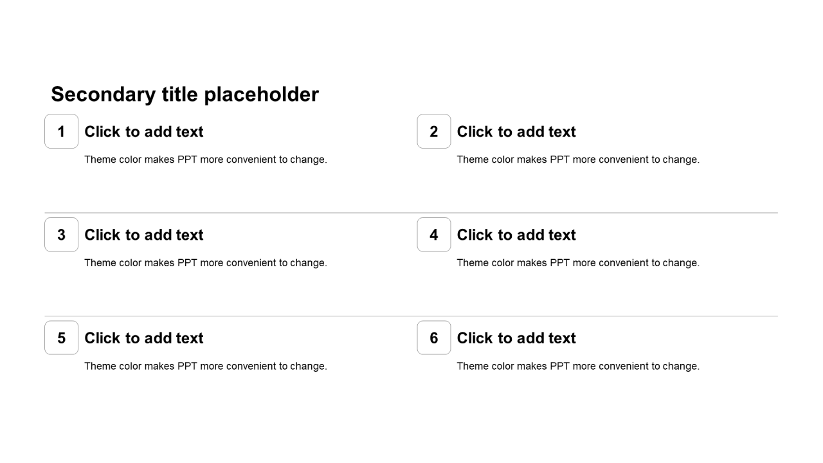Select the numbered box labeled 4
This screenshot has width=823, height=463.
tap(434, 235)
